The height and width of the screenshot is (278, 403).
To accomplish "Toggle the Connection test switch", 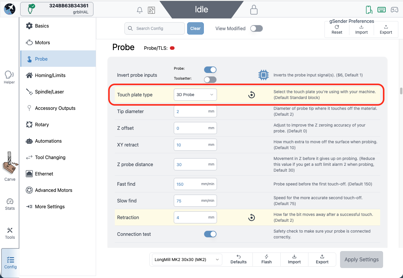I will coord(210,234).
